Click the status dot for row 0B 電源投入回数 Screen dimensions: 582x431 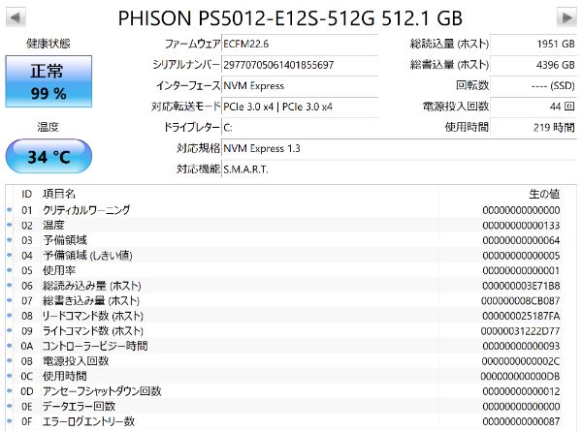click(x=10, y=360)
